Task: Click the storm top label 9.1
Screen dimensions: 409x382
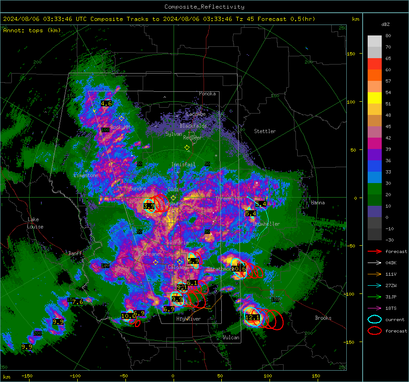Action: [182, 288]
